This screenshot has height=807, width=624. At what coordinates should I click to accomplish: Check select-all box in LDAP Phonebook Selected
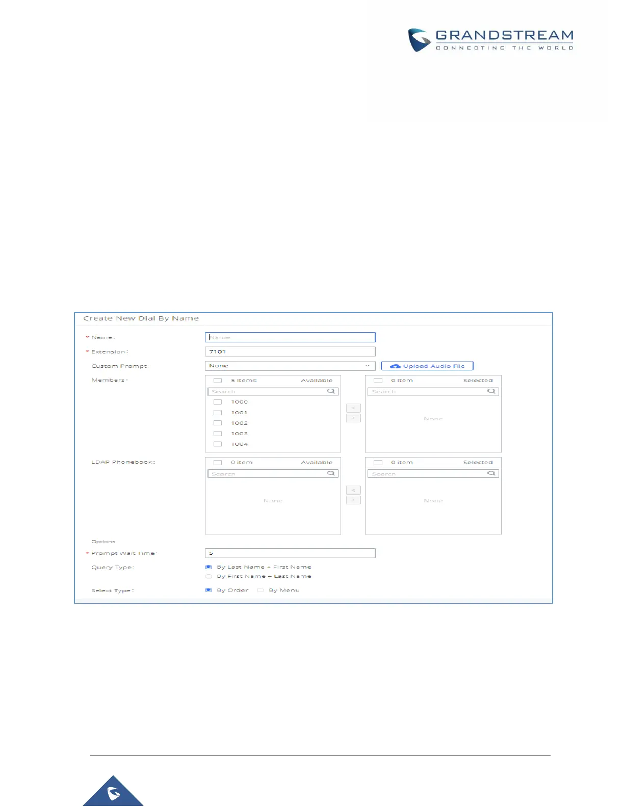[378, 463]
